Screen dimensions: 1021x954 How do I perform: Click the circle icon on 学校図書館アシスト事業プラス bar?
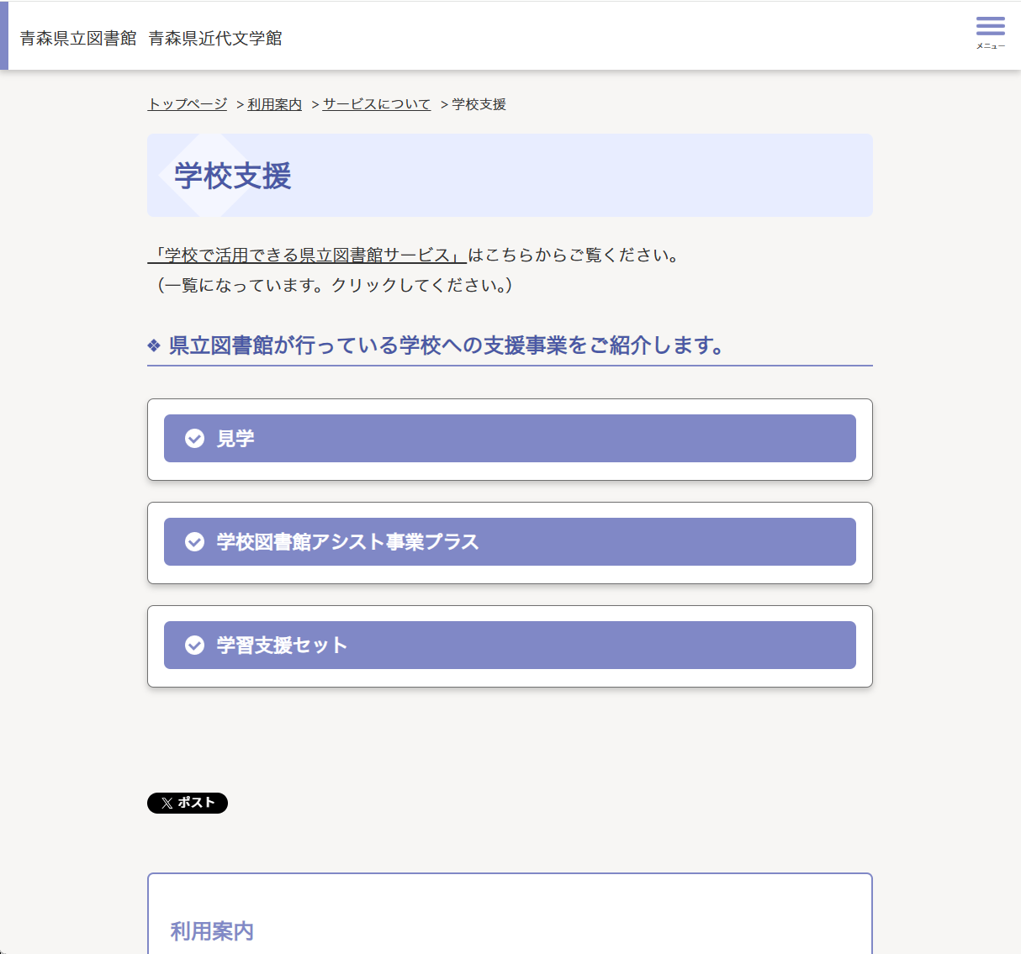[x=194, y=541]
